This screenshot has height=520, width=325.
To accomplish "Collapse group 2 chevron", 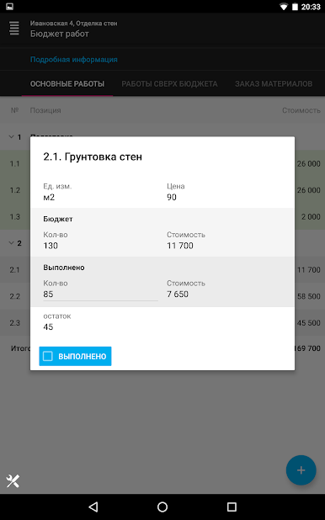I will [x=11, y=243].
